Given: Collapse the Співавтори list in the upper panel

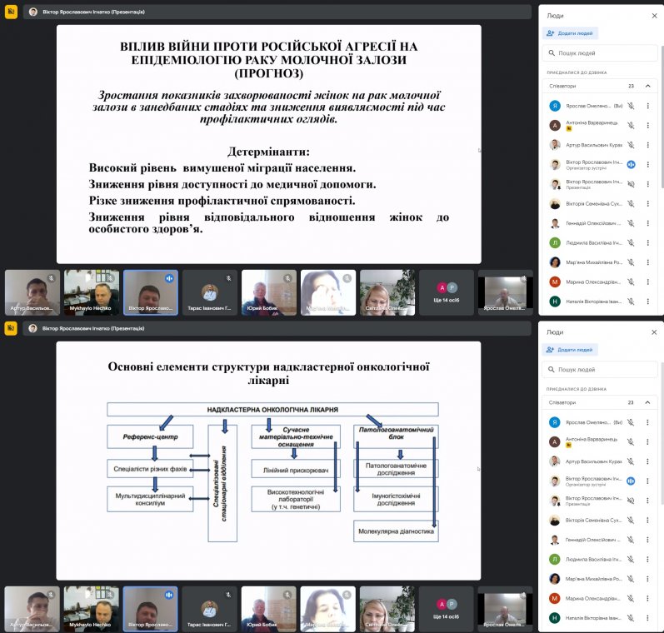Looking at the screenshot, I should tap(647, 86).
